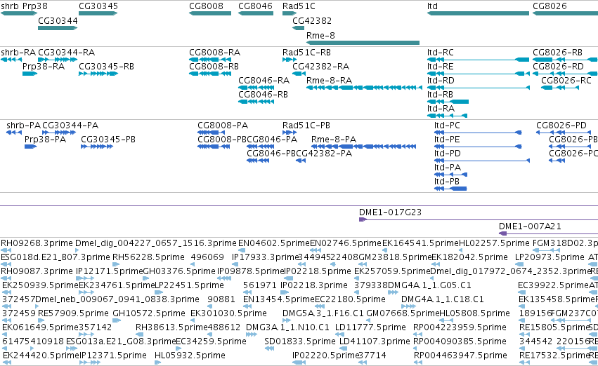Select the CG30345 gene feature

click(98, 13)
